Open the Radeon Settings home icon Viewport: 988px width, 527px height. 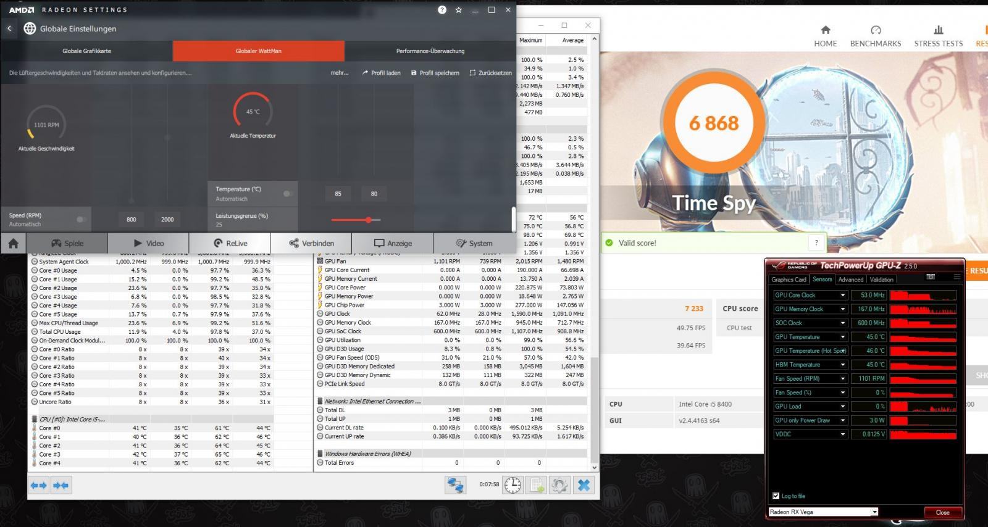pos(13,243)
